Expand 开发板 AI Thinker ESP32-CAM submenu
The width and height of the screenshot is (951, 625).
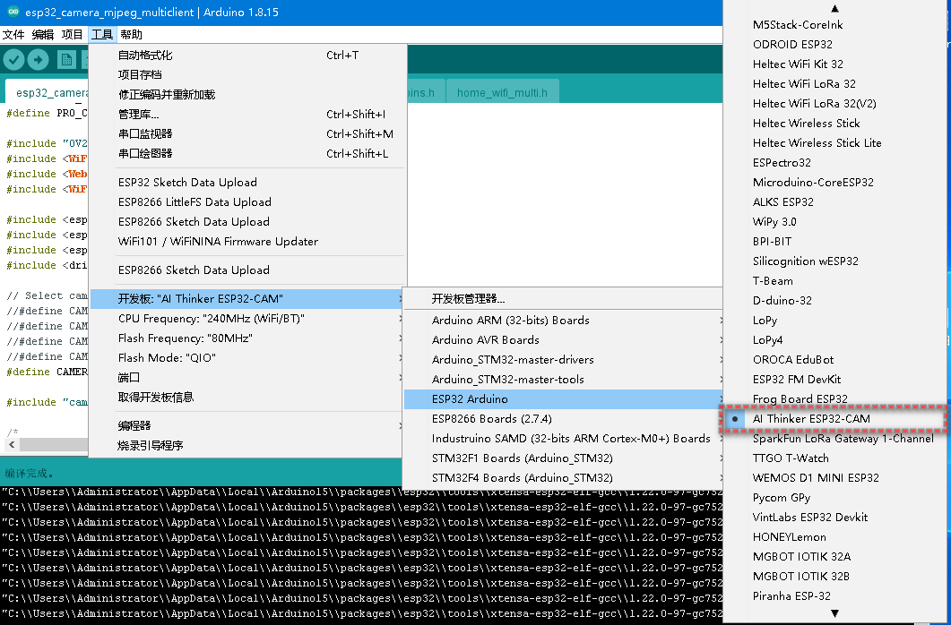(x=246, y=298)
